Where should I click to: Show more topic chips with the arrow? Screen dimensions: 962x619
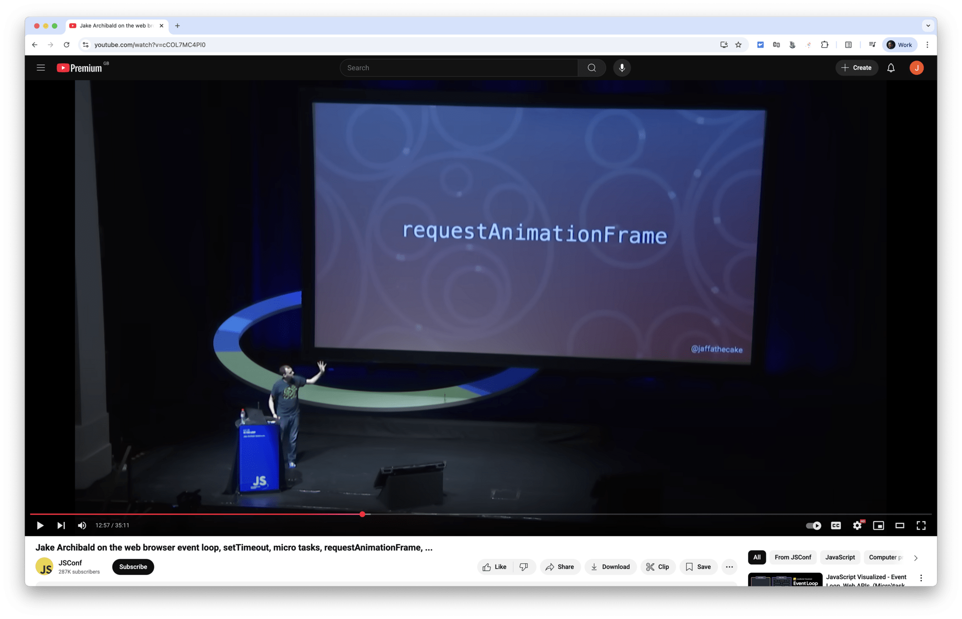point(916,558)
